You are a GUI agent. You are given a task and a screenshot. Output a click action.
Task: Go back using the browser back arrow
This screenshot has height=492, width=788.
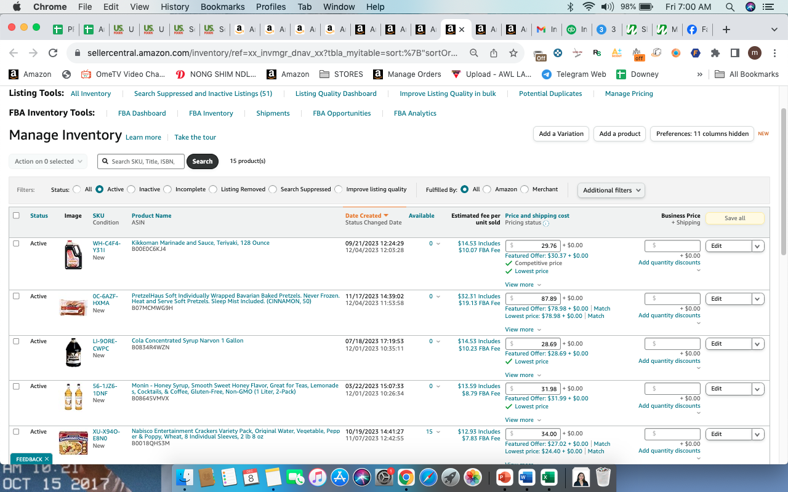14,53
